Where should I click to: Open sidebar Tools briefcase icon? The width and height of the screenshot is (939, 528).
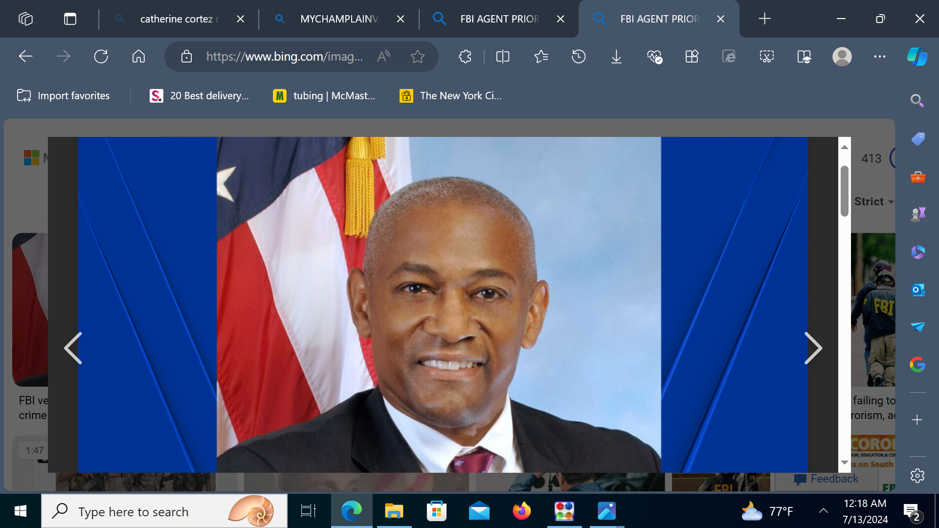tap(918, 176)
